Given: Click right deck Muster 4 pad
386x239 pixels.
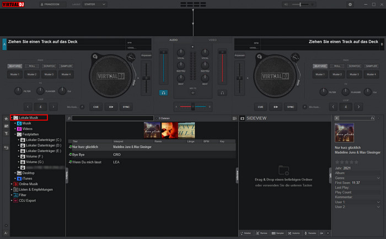Looking at the screenshot, I should (x=371, y=74).
